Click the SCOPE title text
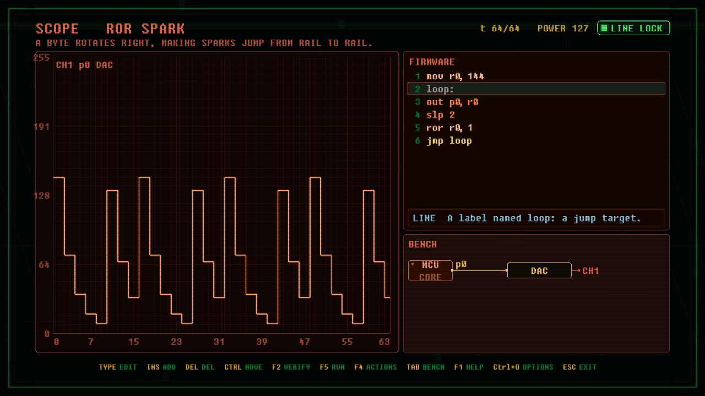Screen dimensions: 705x396 tap(57, 29)
